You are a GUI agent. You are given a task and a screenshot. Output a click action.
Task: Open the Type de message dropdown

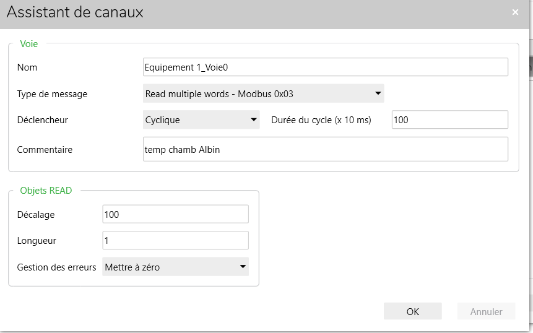pos(263,94)
